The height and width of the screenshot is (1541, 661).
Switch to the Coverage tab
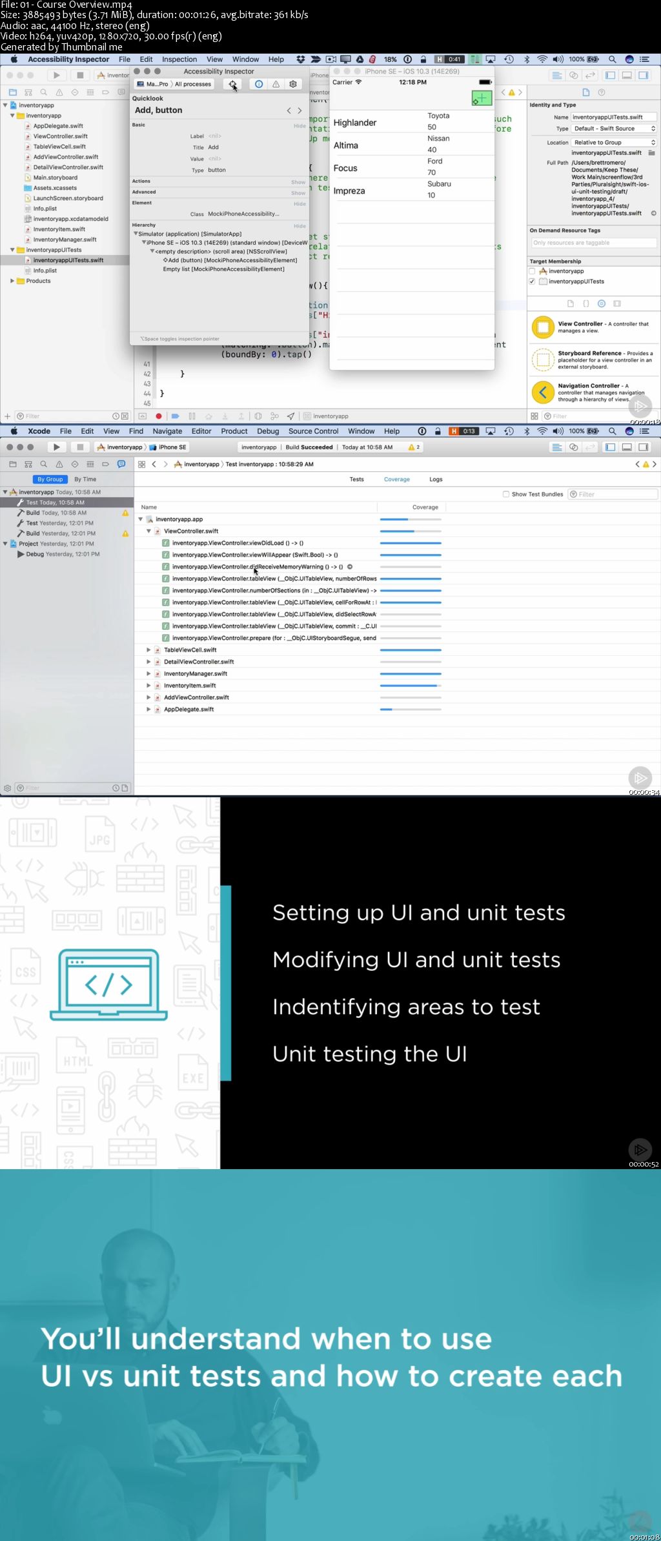point(397,480)
